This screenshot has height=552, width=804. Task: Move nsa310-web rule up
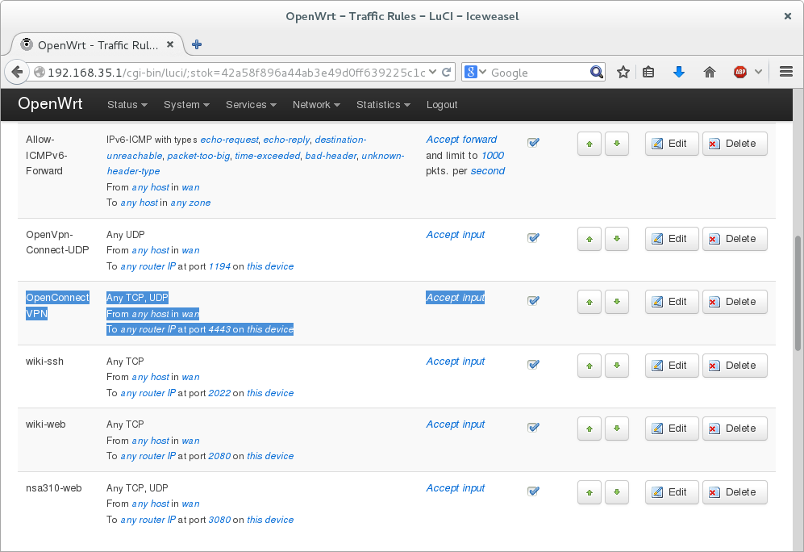tap(589, 492)
